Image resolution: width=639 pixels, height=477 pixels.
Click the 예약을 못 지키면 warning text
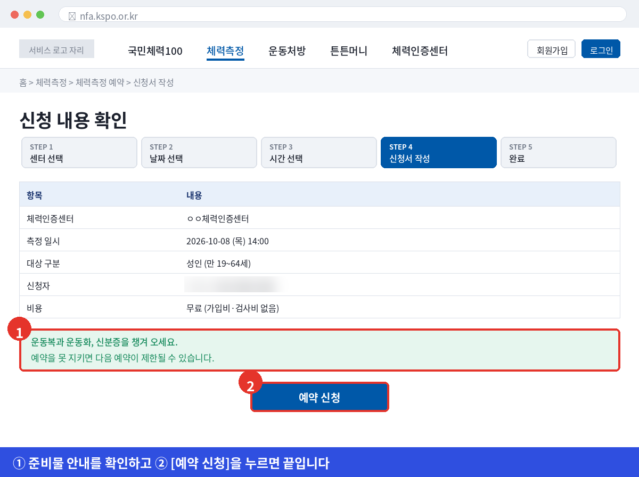122,358
